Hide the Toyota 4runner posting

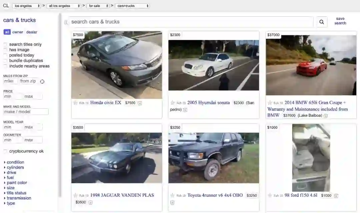(x=172, y=202)
